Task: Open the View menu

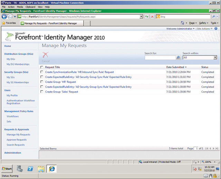Action: (40, 7)
